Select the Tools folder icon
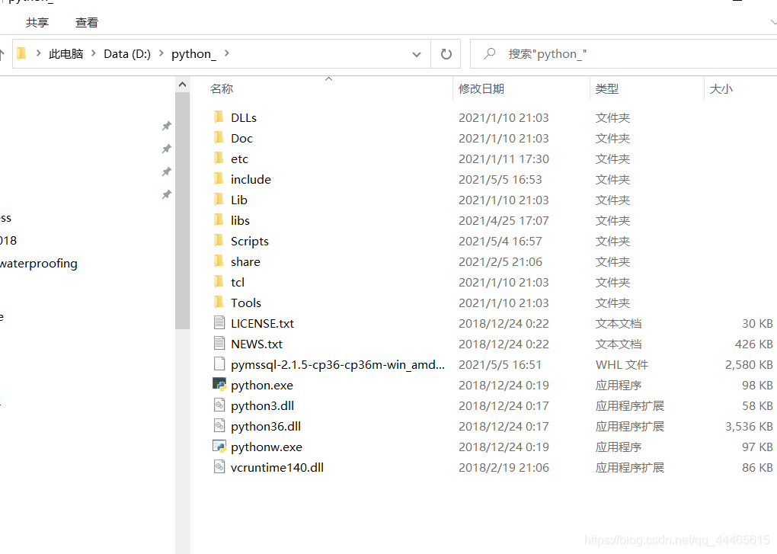The image size is (777, 554). (x=219, y=303)
